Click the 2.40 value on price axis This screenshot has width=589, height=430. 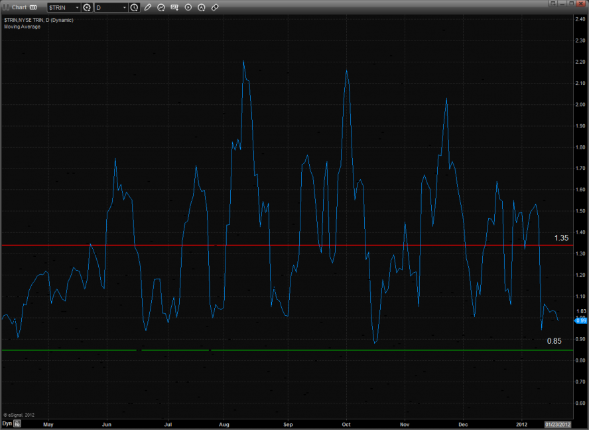click(x=580, y=19)
